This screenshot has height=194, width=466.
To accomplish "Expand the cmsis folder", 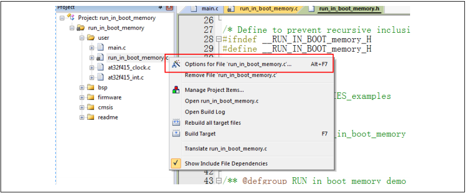I will [82, 107].
